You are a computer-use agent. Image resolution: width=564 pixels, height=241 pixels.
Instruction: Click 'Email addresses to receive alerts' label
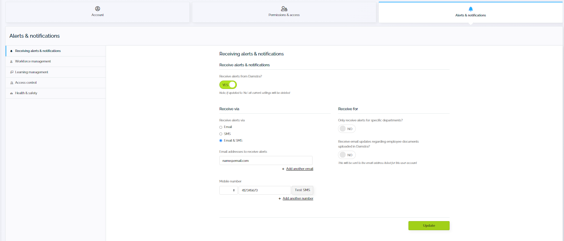click(243, 152)
